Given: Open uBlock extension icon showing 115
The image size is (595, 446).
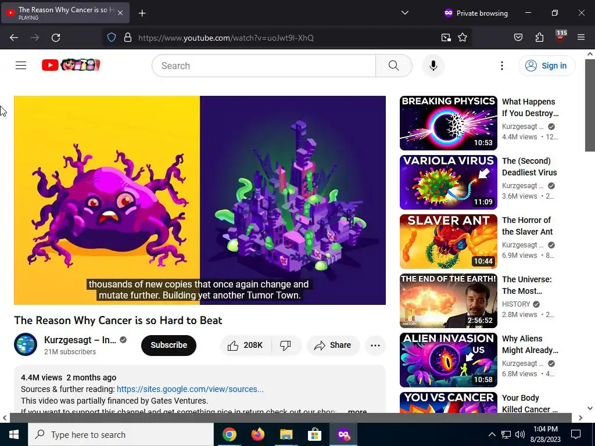Looking at the screenshot, I should 560,37.
